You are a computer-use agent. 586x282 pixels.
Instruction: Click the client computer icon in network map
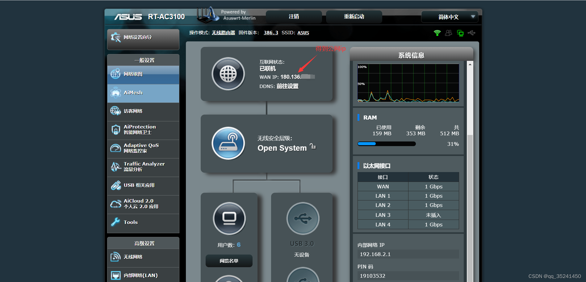[x=229, y=219]
